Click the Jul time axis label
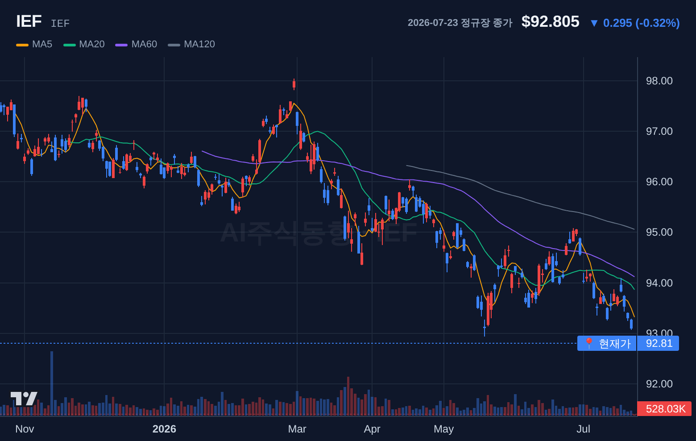696x441 pixels. click(x=584, y=429)
